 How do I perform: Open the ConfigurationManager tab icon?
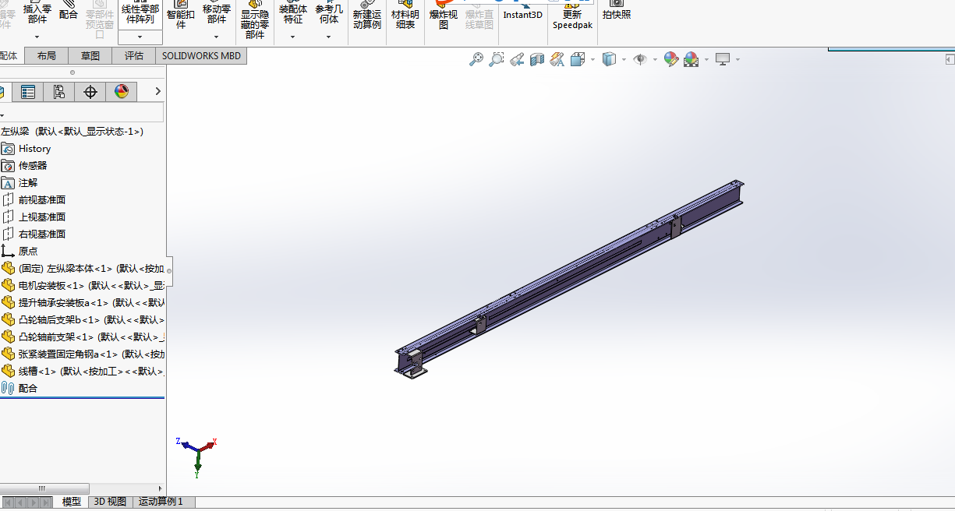(x=59, y=92)
